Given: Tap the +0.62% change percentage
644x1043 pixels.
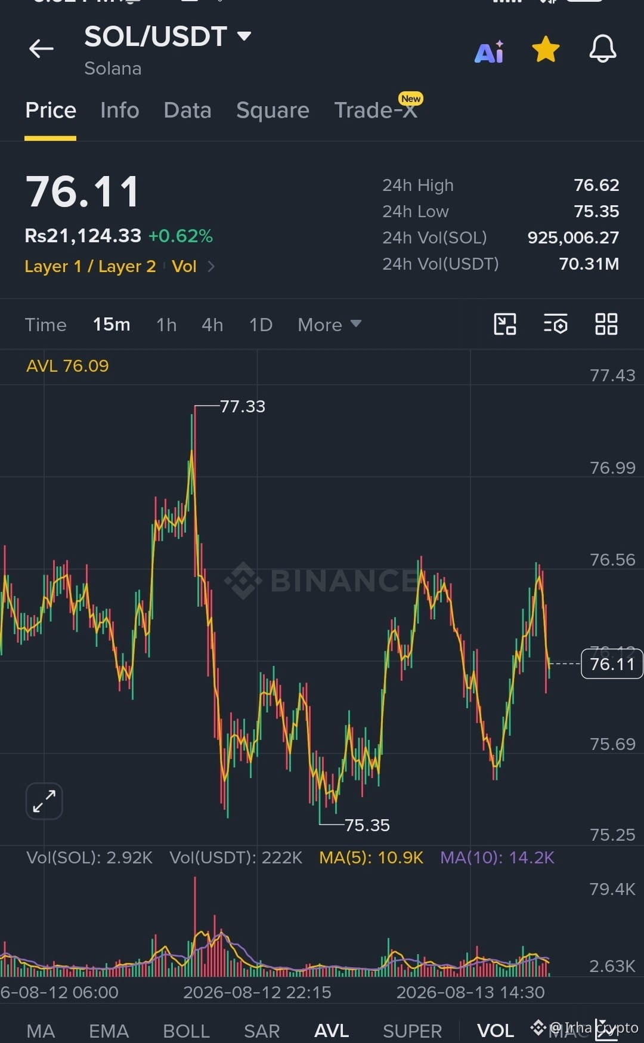Looking at the screenshot, I should 181,236.
